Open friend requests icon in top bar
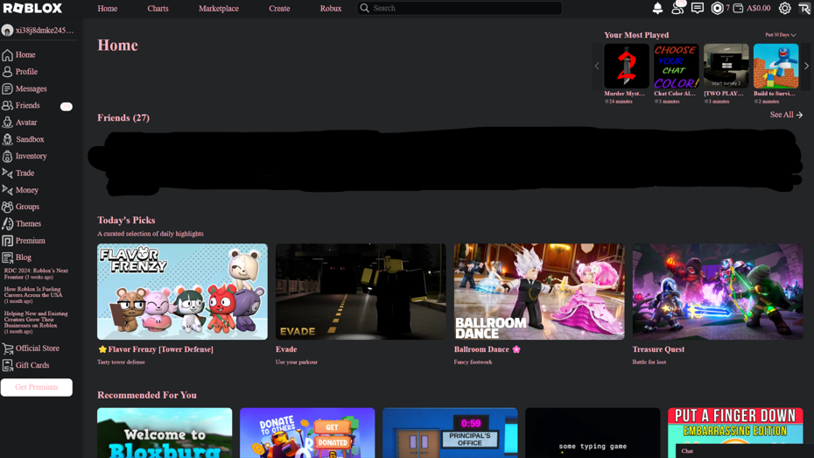814x458 pixels. (x=677, y=8)
